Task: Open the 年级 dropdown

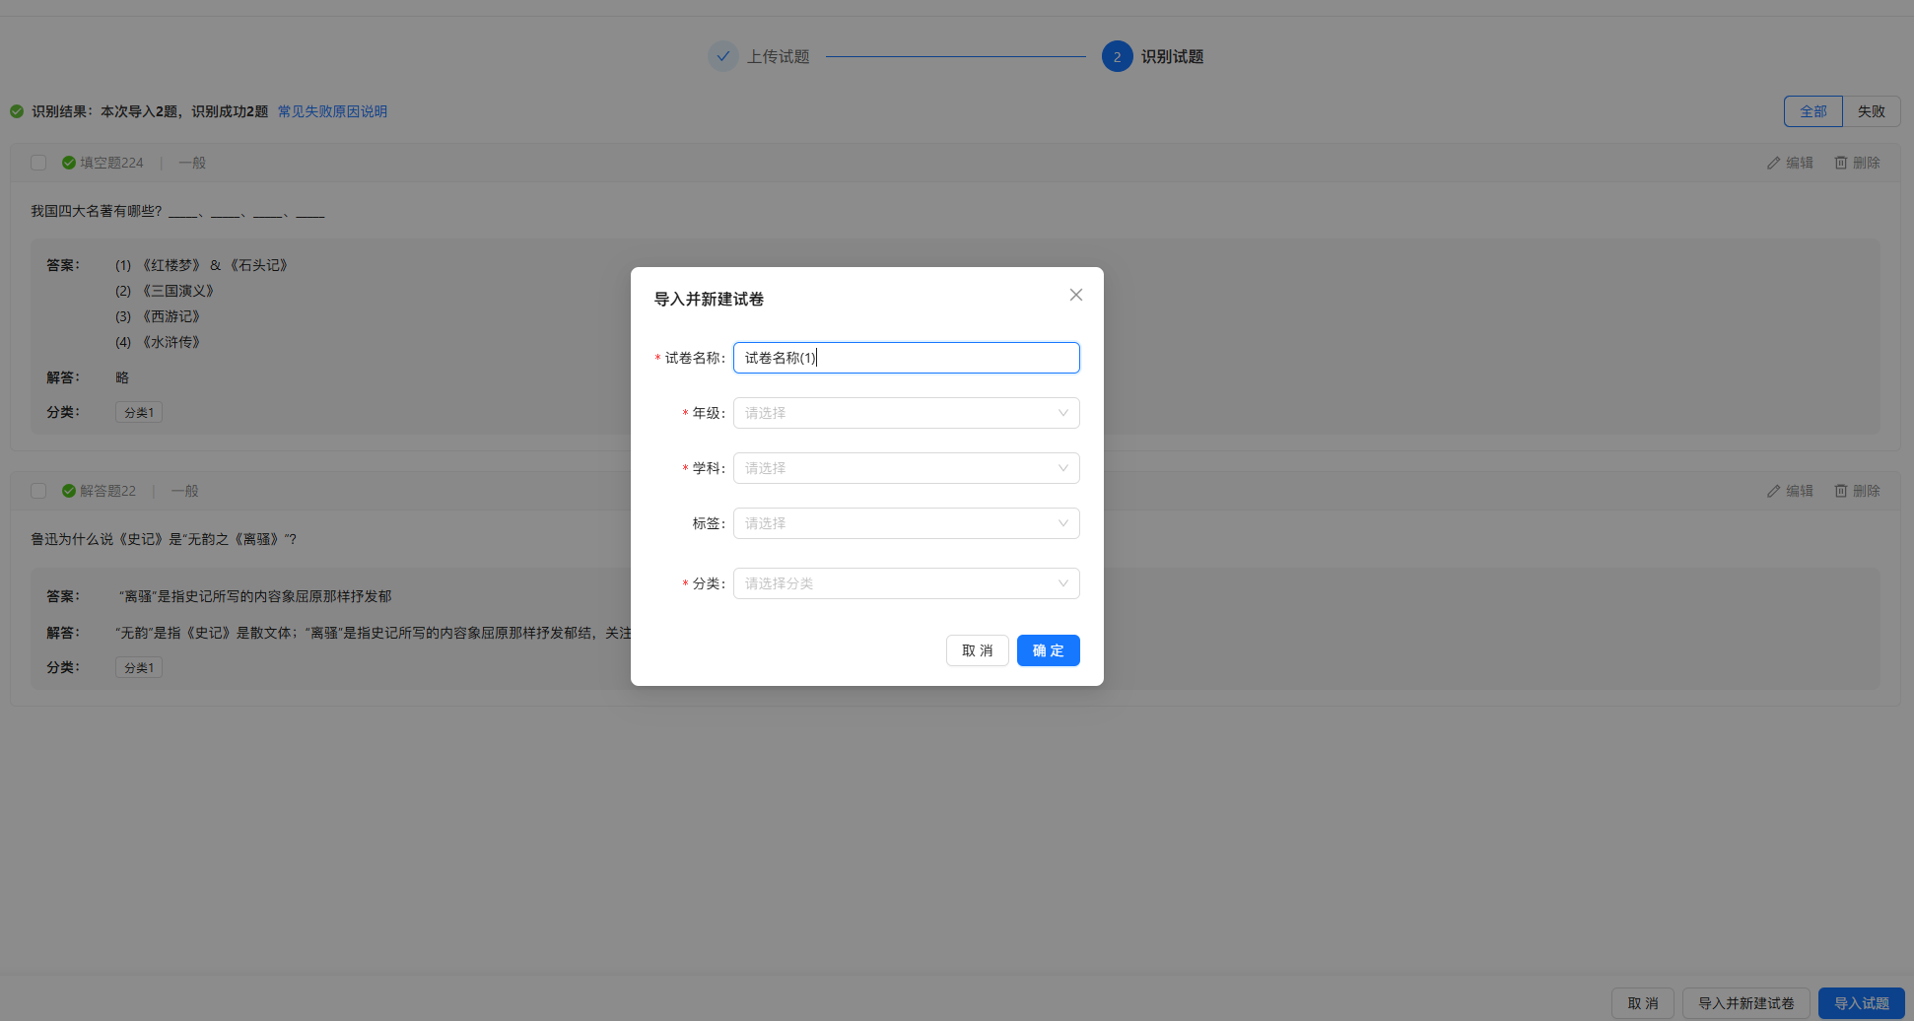Action: point(907,413)
